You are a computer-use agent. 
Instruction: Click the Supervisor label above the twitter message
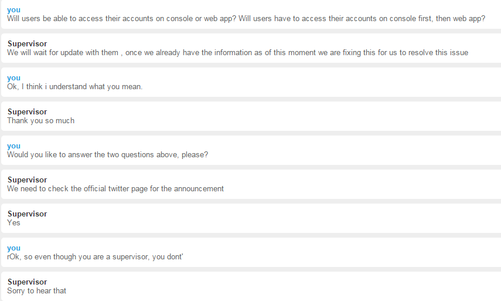pyautogui.click(x=27, y=180)
